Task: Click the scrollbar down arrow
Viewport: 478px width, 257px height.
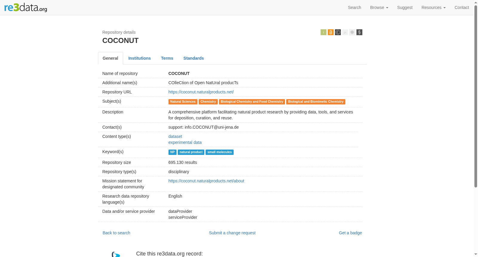Action: point(476,255)
